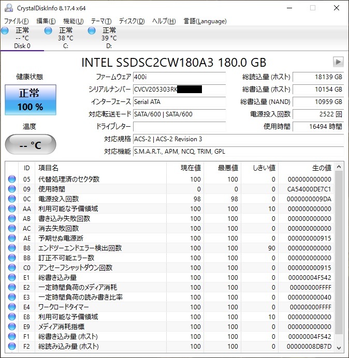Viewport: 349px width, 358px height.
Task: Open the ディスク(D) menu
Action: [132, 21]
